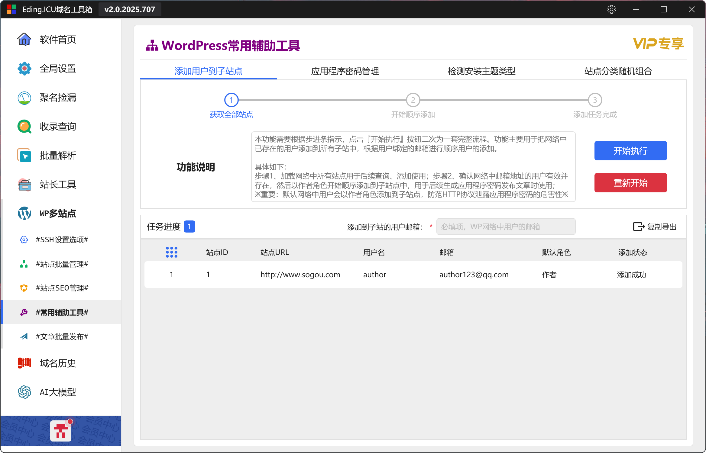Switch to 应用程序密码管理 tab
This screenshot has height=453, width=706.
point(345,71)
